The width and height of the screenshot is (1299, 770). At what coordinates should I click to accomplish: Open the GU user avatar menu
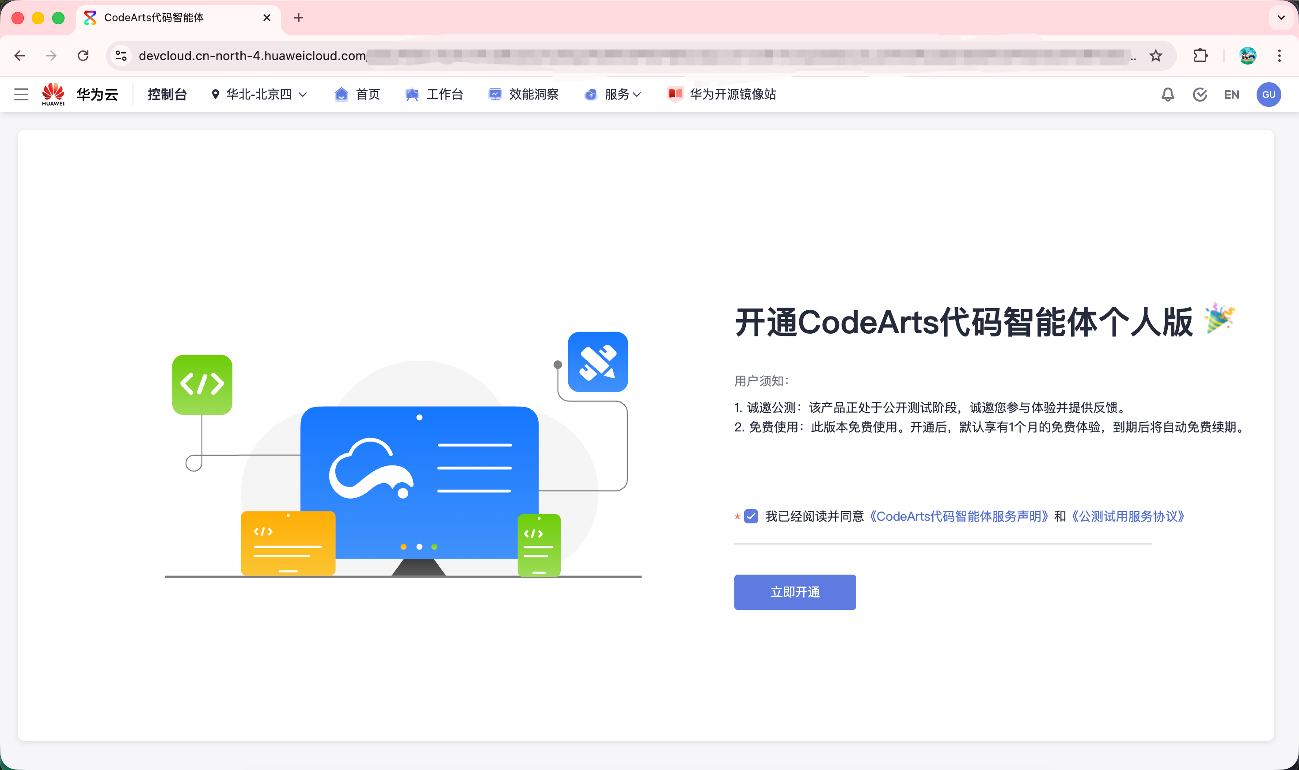click(1269, 95)
